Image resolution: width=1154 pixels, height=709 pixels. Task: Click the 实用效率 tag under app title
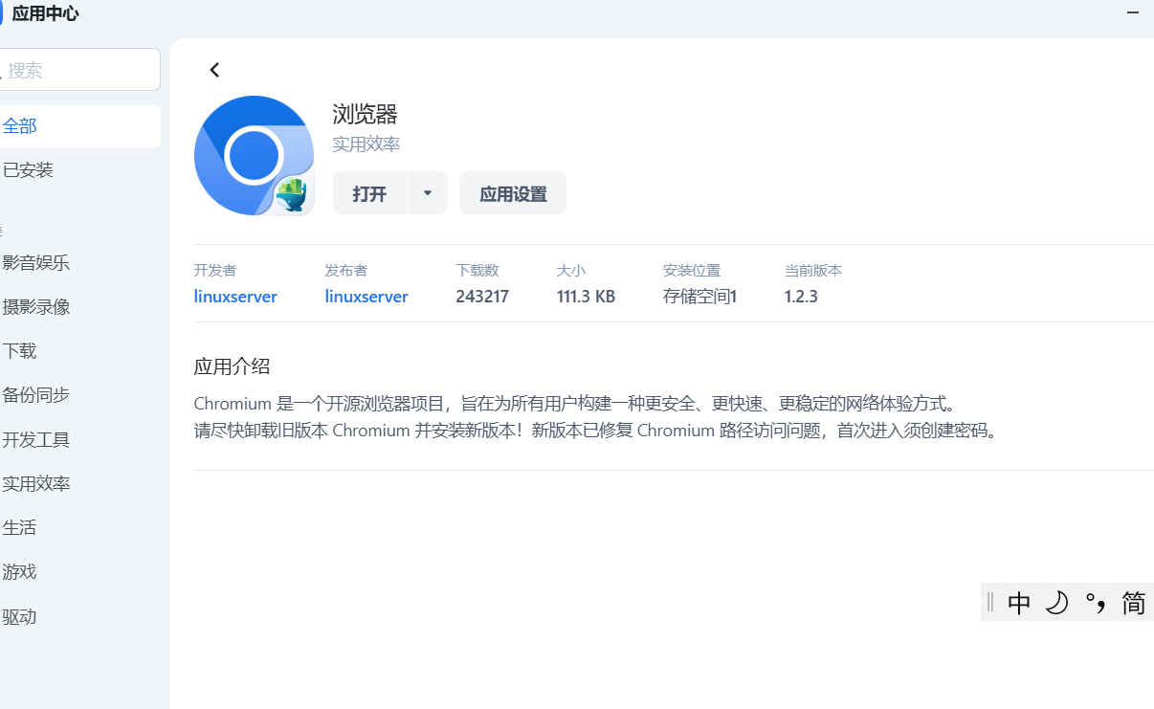click(x=366, y=144)
